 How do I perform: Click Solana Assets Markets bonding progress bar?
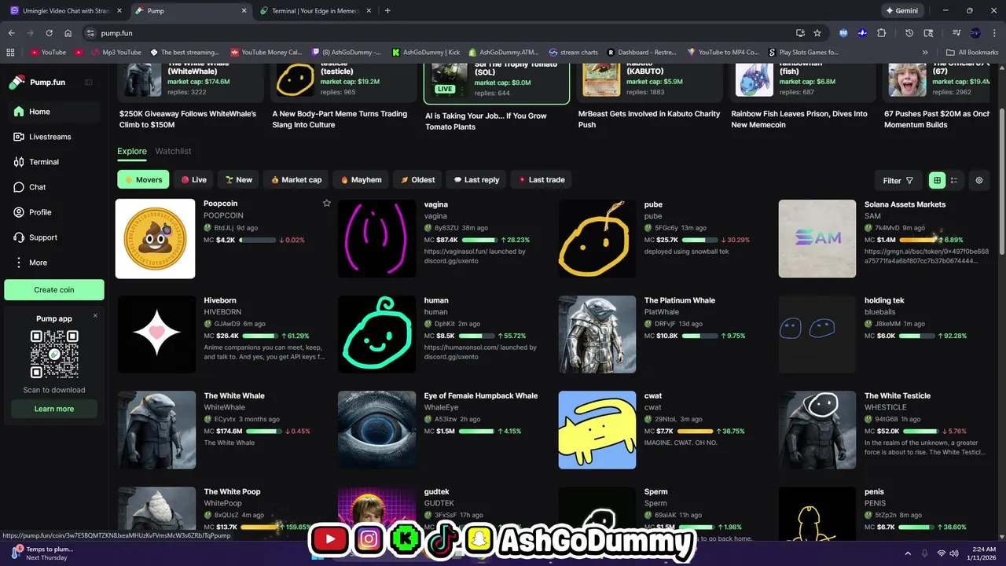[x=920, y=240]
